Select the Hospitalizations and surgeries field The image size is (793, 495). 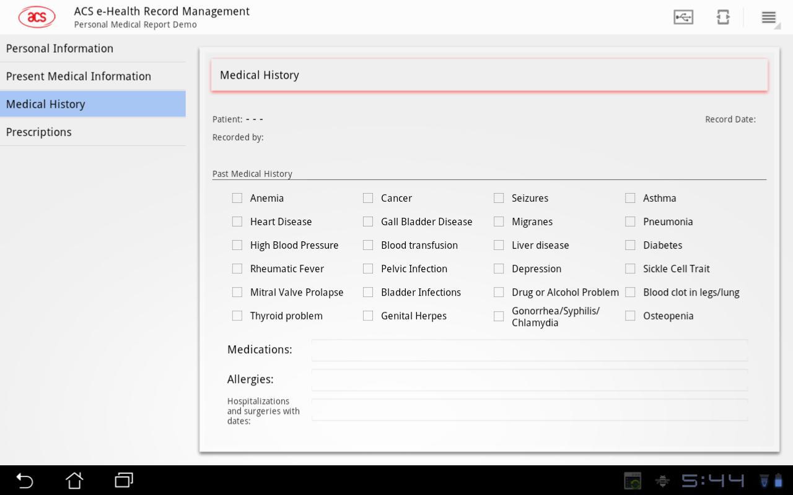[x=530, y=410]
